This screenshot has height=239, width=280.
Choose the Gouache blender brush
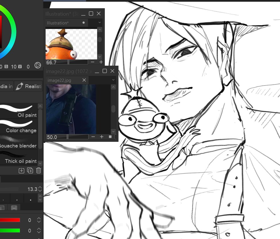pos(19,142)
